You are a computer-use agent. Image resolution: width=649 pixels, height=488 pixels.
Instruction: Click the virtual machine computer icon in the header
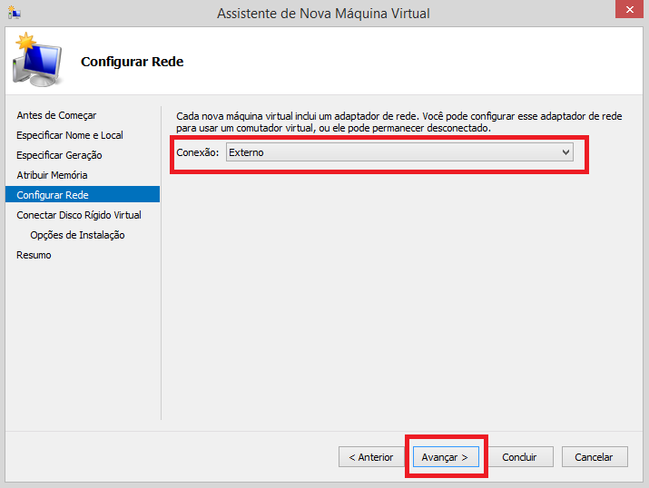(37, 60)
